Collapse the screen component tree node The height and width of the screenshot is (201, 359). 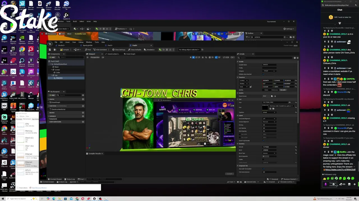tap(52, 70)
